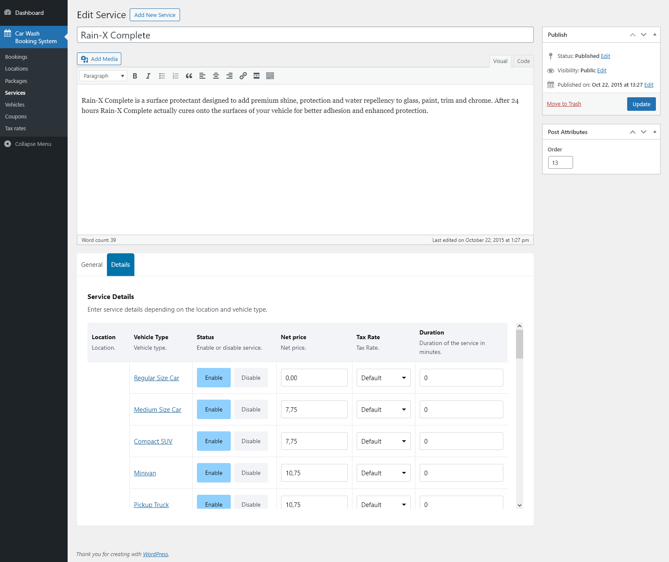Image resolution: width=669 pixels, height=562 pixels.
Task: Open Tax Rate dropdown for Compact SUV
Action: (384, 441)
